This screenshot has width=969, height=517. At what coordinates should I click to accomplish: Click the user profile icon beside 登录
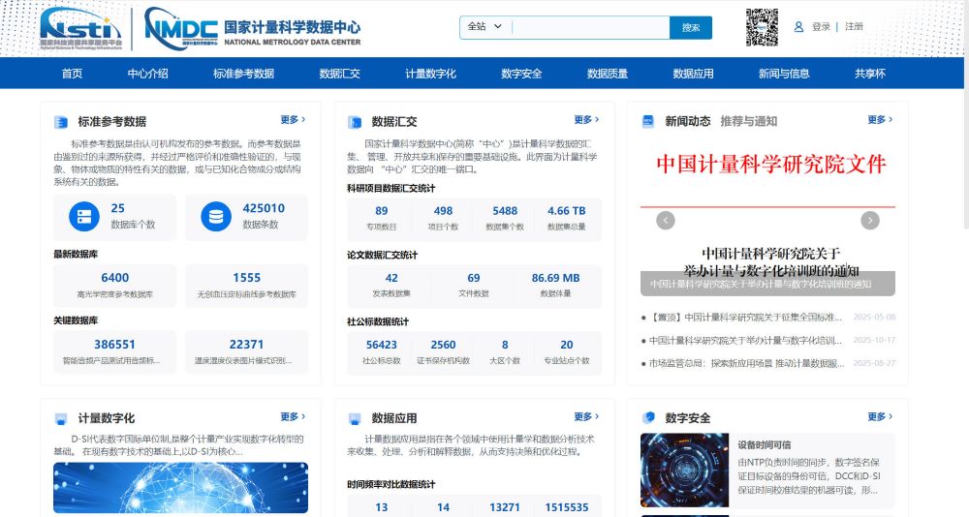799,27
